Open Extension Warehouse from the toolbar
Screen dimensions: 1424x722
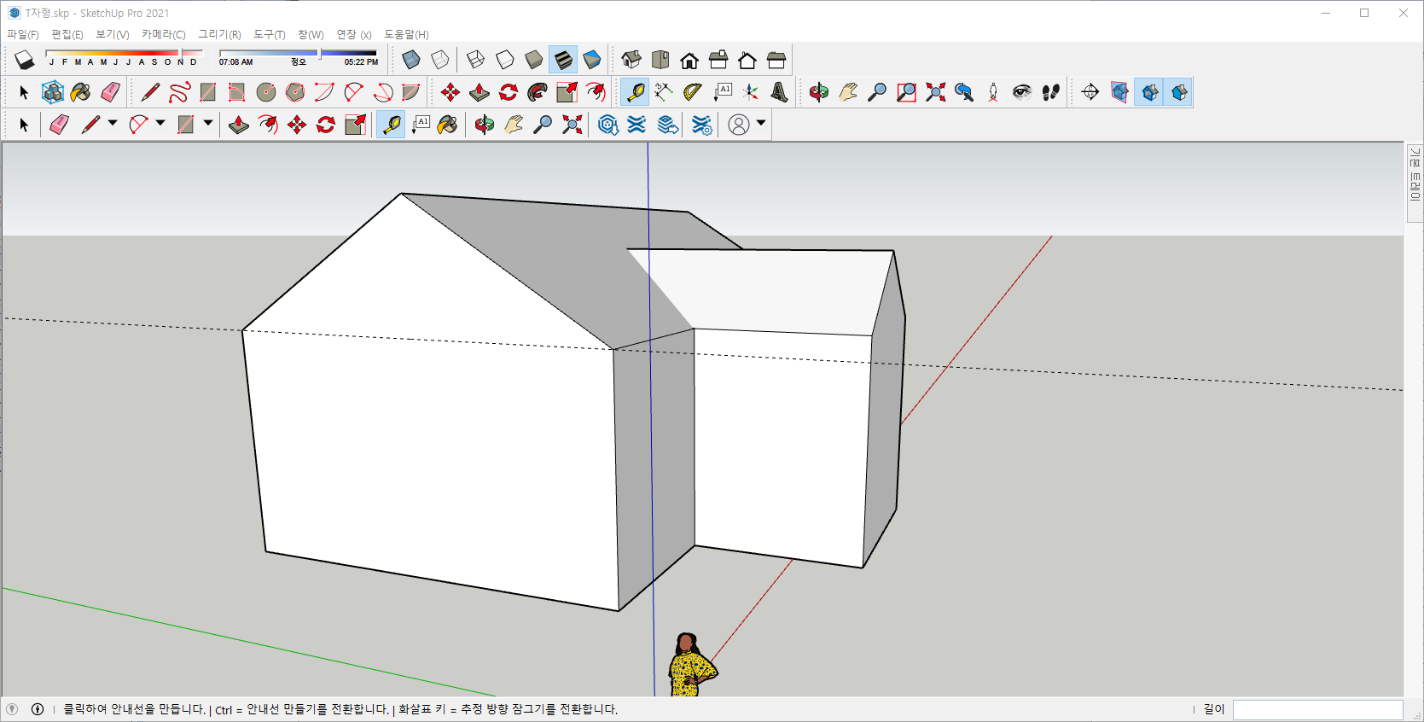click(x=636, y=125)
